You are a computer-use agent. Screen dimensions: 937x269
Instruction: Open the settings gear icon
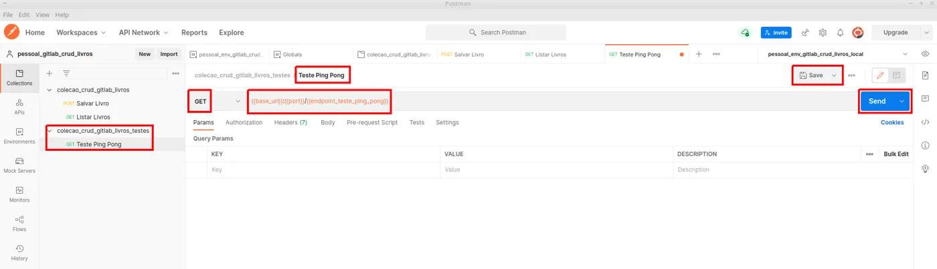(x=823, y=32)
